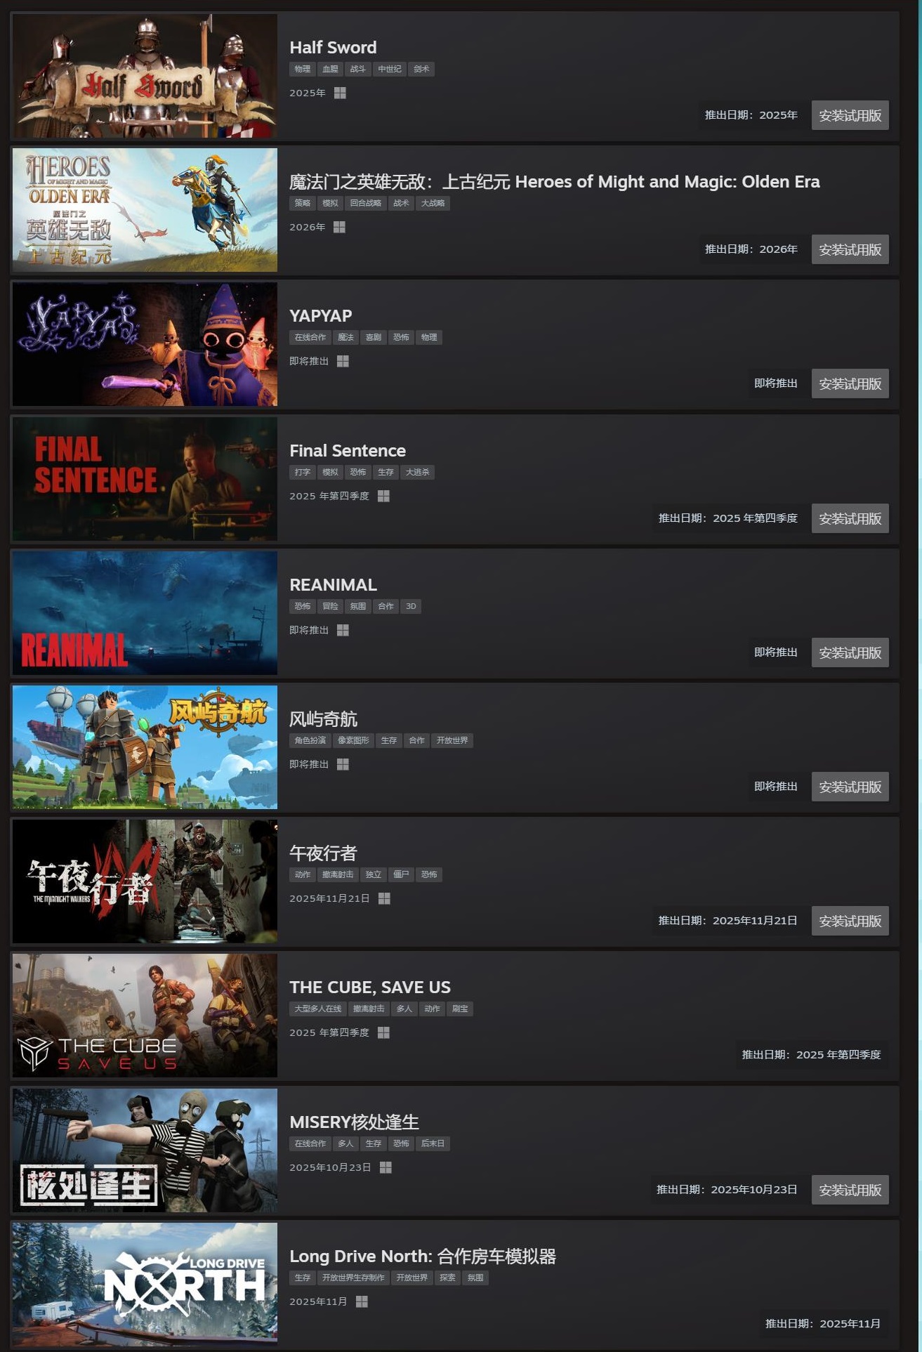Click the 打字 tag under Final Sentence

[302, 472]
